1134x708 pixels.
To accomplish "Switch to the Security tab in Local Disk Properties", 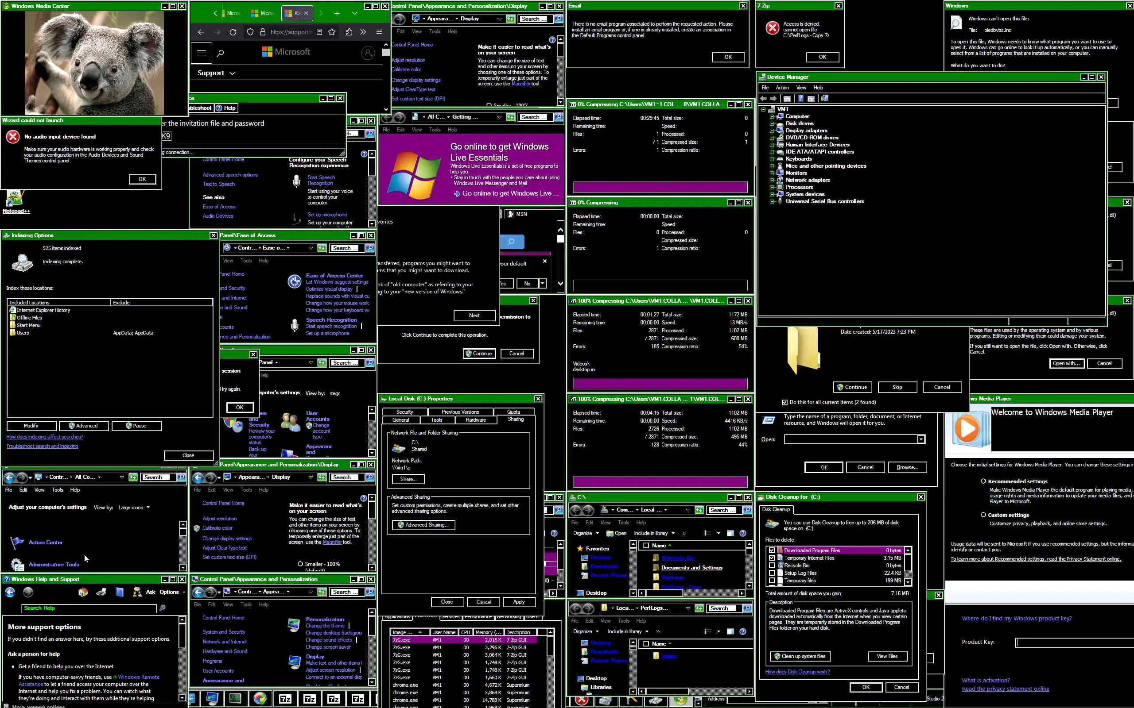I will (404, 412).
